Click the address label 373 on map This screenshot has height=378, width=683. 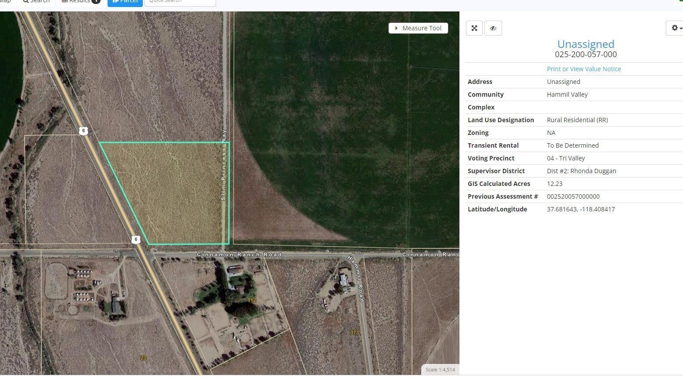[354, 333]
